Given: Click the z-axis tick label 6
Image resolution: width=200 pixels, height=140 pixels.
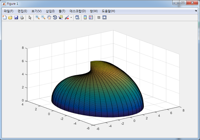Looking at the screenshot, I should pyautogui.click(x=23, y=61).
